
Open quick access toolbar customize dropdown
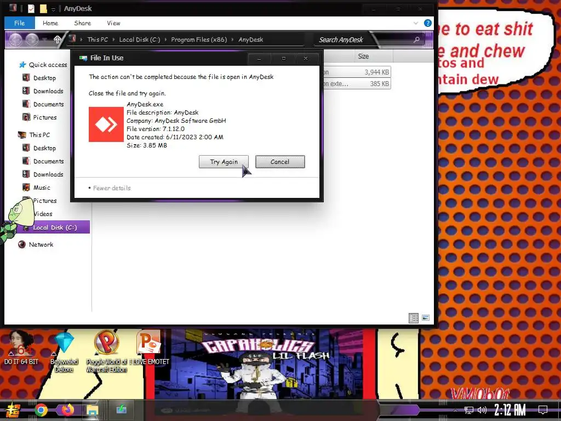coord(53,9)
